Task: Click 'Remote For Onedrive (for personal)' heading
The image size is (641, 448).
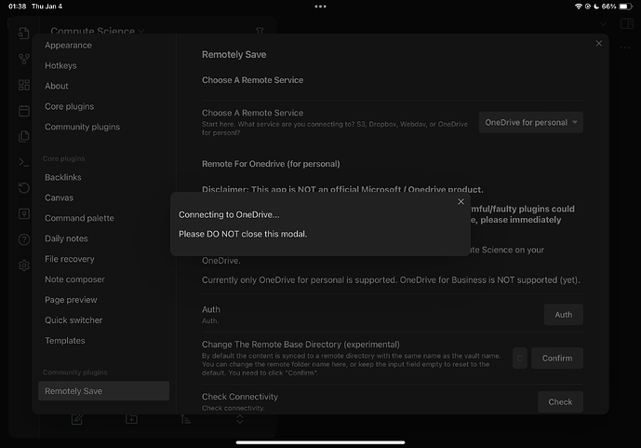Action: [271, 164]
